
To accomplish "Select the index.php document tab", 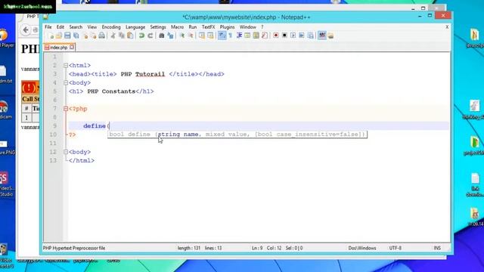I will coord(60,48).
